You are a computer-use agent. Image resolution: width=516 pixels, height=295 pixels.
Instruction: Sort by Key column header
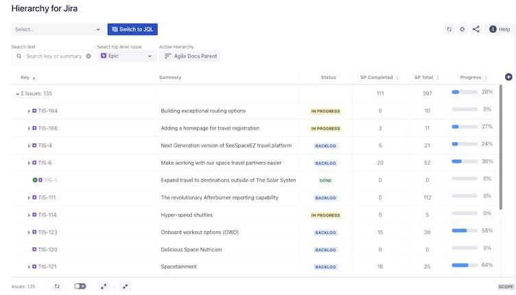click(28, 78)
